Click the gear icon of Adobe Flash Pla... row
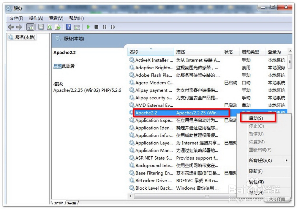This screenshot has width=297, height=209. click(132, 75)
